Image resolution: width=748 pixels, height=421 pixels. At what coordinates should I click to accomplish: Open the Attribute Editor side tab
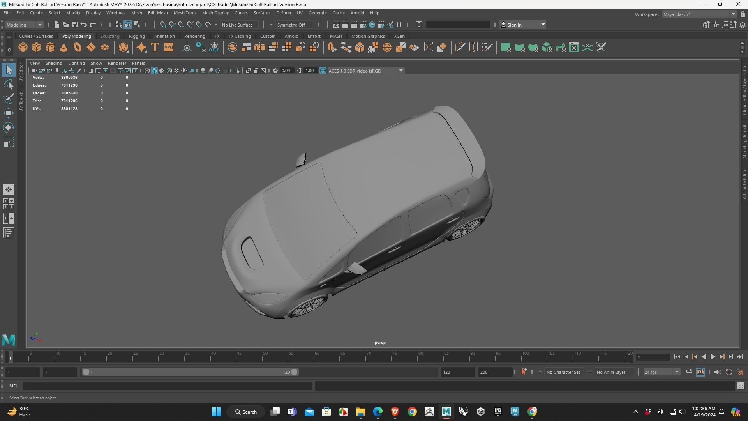[744, 183]
